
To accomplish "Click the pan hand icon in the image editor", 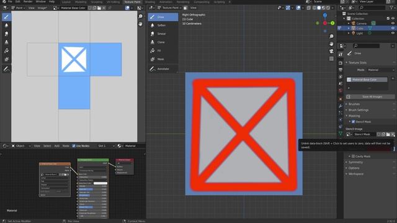I will [141, 24].
